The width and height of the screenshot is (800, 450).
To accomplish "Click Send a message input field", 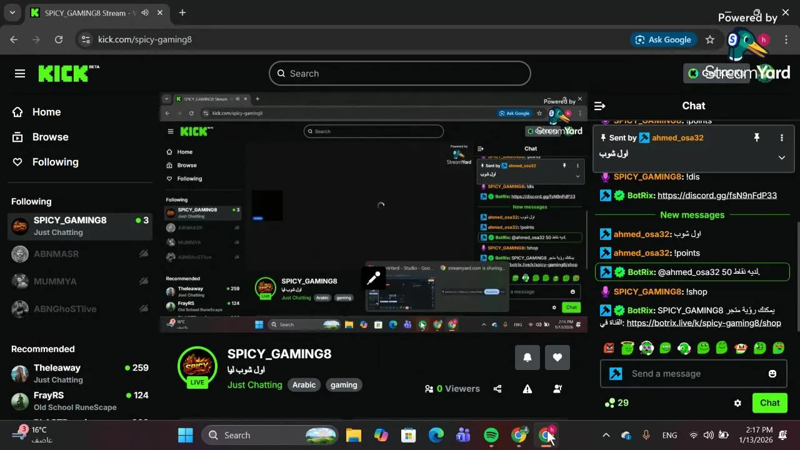I will (x=692, y=374).
